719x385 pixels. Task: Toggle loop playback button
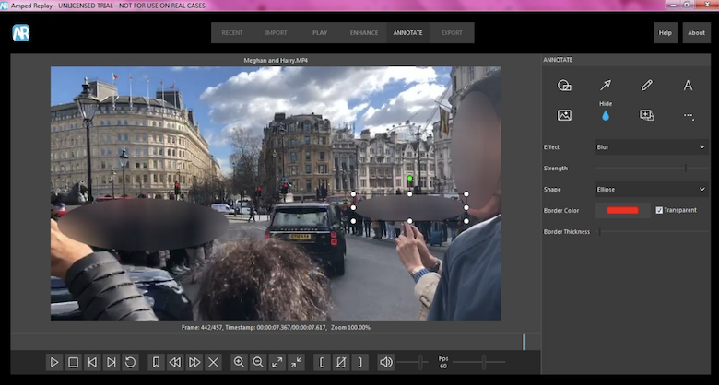pyautogui.click(x=130, y=363)
